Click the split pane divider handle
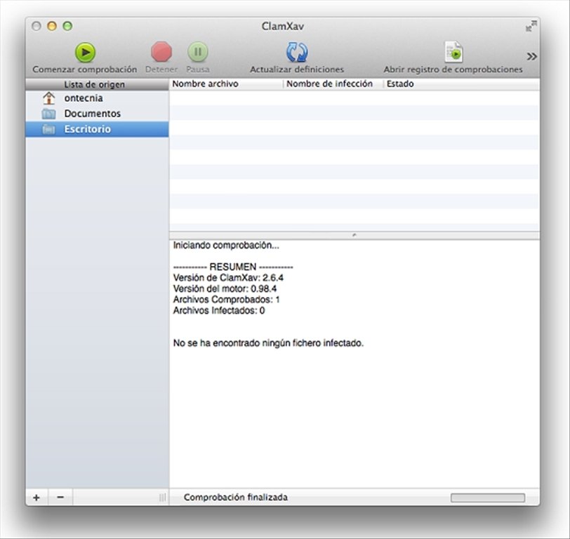 (354, 235)
